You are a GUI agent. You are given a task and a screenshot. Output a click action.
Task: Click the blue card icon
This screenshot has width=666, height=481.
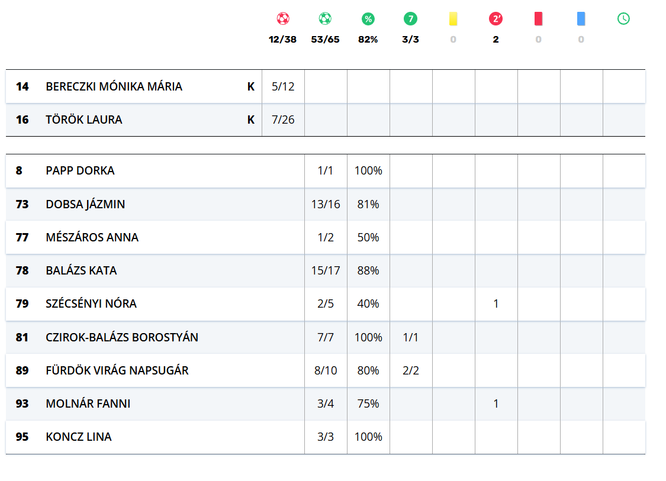[581, 19]
